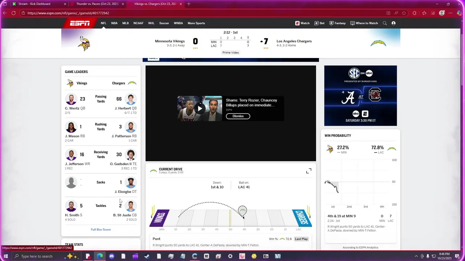The image size is (465, 261).
Task: Expand the Current Drive field view
Action: (308, 171)
